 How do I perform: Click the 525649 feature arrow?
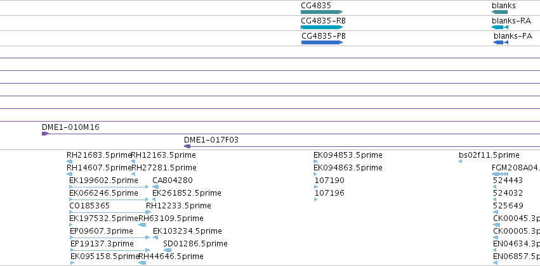tap(494, 212)
